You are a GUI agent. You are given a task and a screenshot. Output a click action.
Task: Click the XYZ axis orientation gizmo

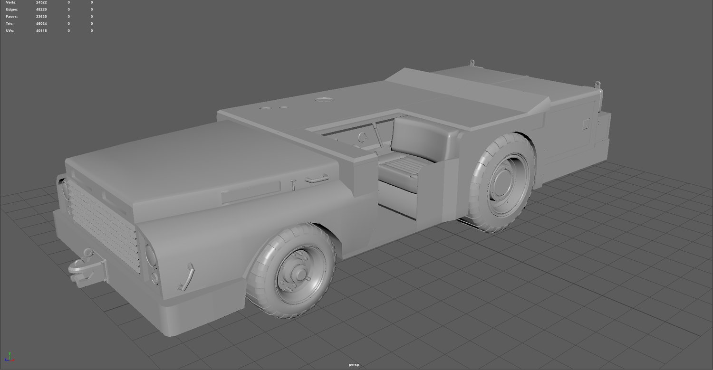coord(10,356)
